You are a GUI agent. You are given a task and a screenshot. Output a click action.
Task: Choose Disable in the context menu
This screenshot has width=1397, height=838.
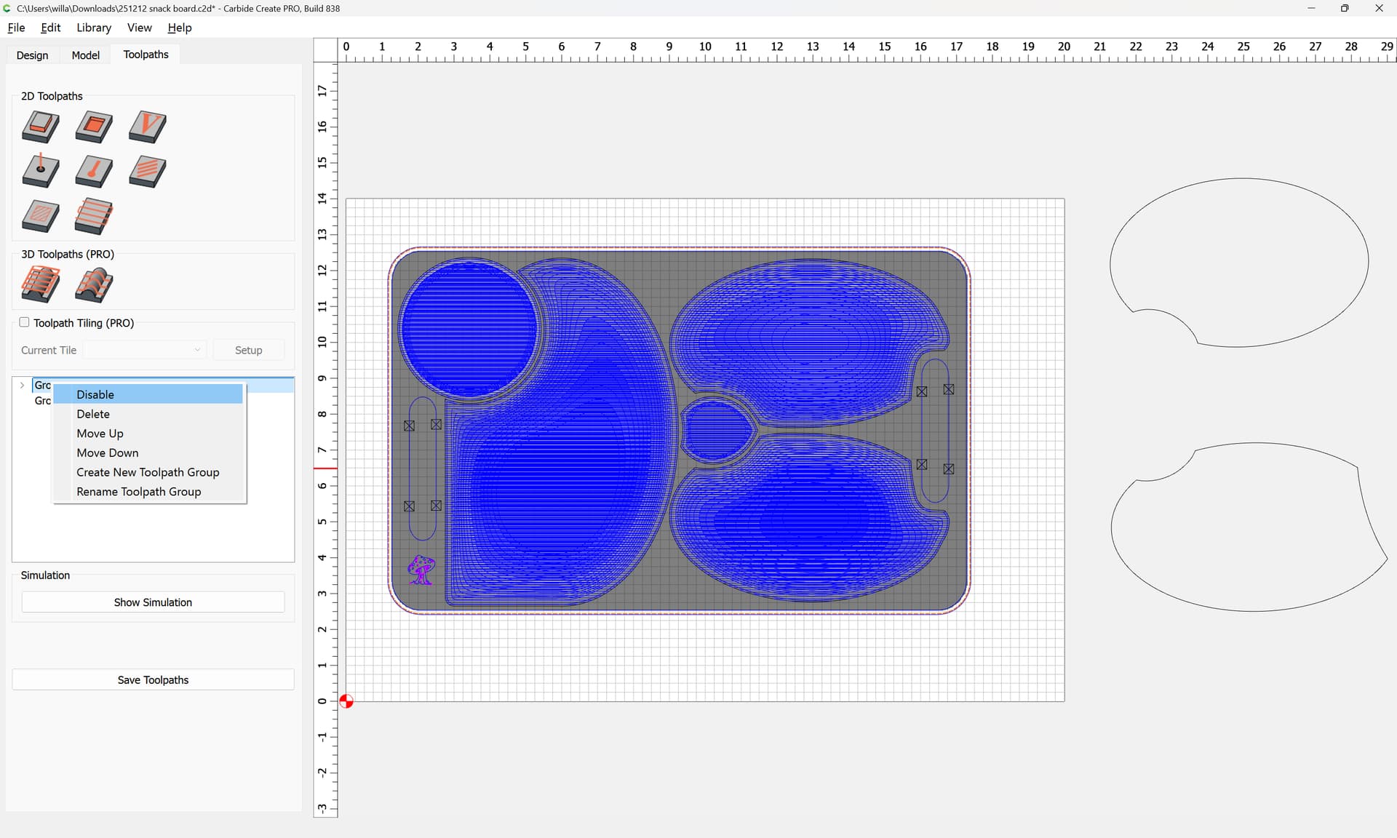point(95,394)
